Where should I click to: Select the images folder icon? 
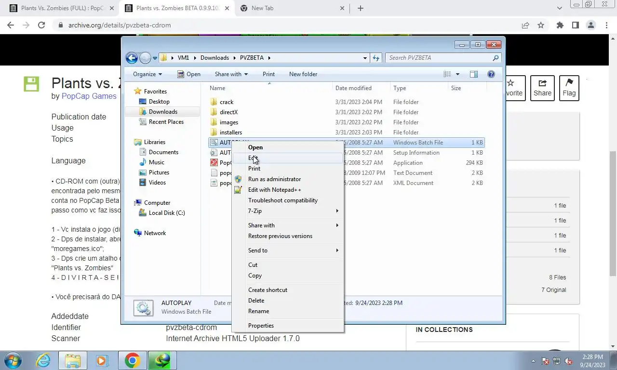215,122
